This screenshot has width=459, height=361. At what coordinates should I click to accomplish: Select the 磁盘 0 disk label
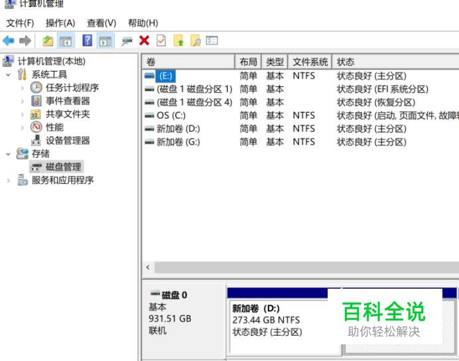[x=174, y=295]
